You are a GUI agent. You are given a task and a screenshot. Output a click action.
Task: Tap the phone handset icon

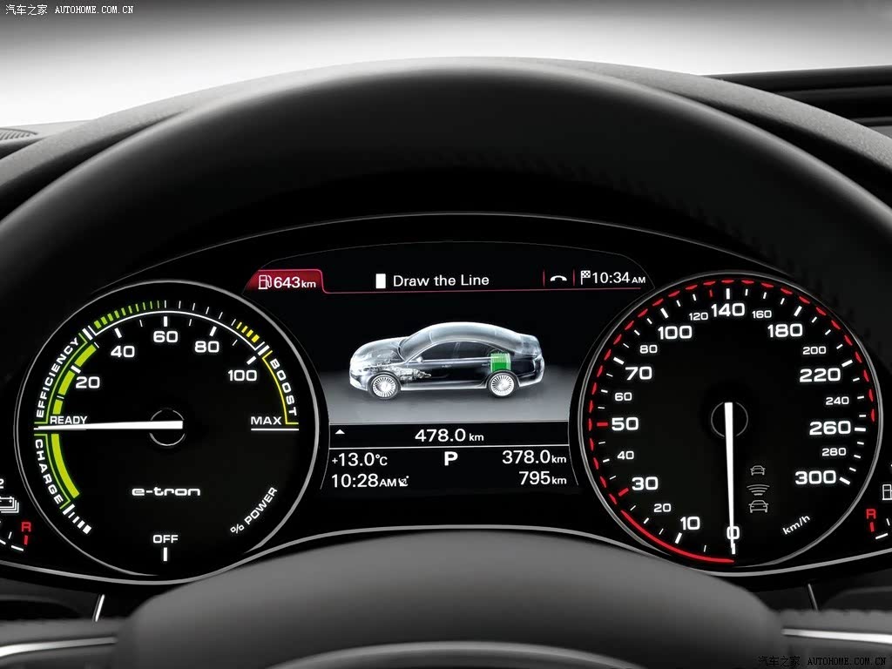[558, 279]
